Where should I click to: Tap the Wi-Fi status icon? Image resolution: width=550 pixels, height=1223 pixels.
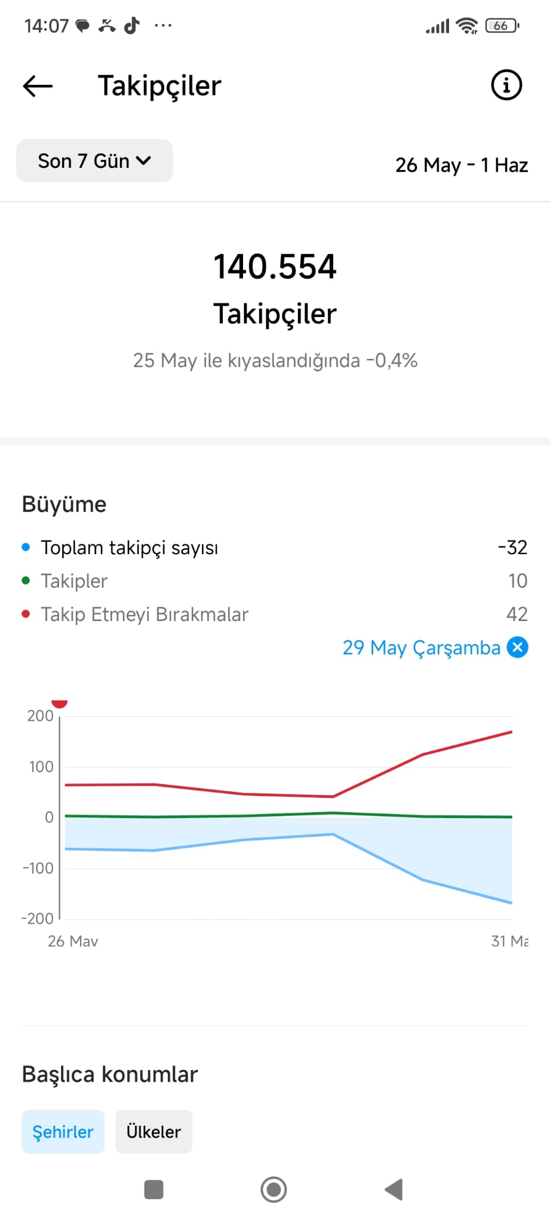[466, 26]
